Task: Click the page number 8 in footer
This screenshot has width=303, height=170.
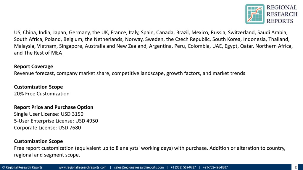Action: tap(296, 168)
